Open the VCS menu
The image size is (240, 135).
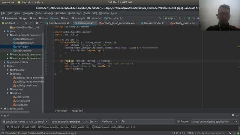point(94,13)
